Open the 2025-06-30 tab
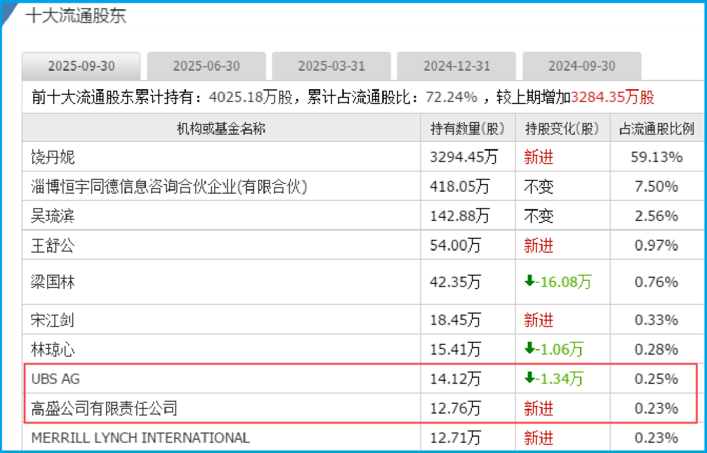 [x=206, y=66]
